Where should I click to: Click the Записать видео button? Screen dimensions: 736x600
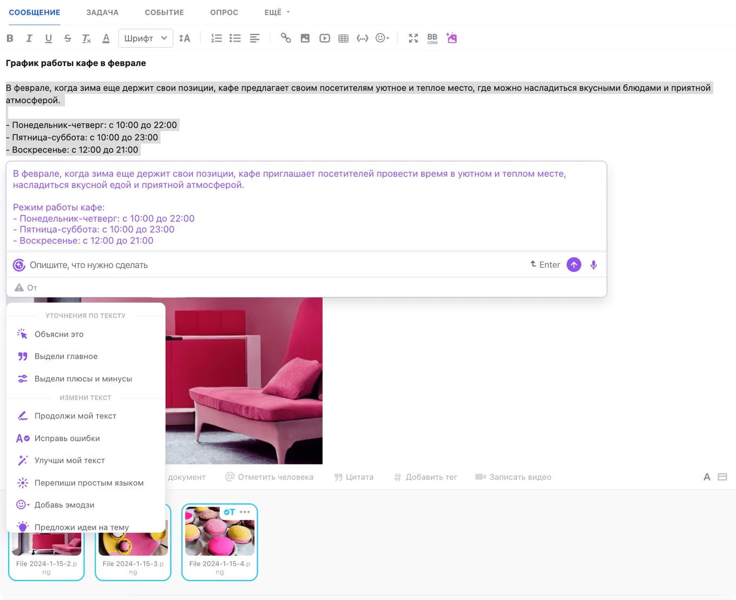512,477
